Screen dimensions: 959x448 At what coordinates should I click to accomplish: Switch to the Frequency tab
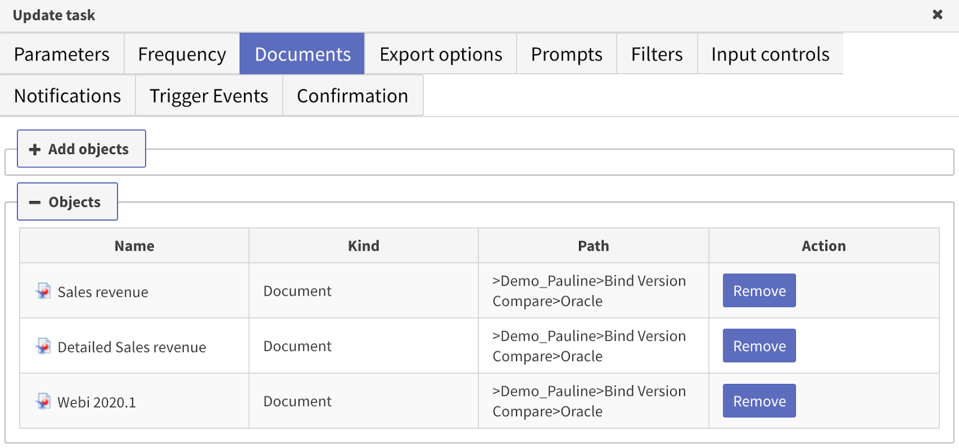coord(182,54)
